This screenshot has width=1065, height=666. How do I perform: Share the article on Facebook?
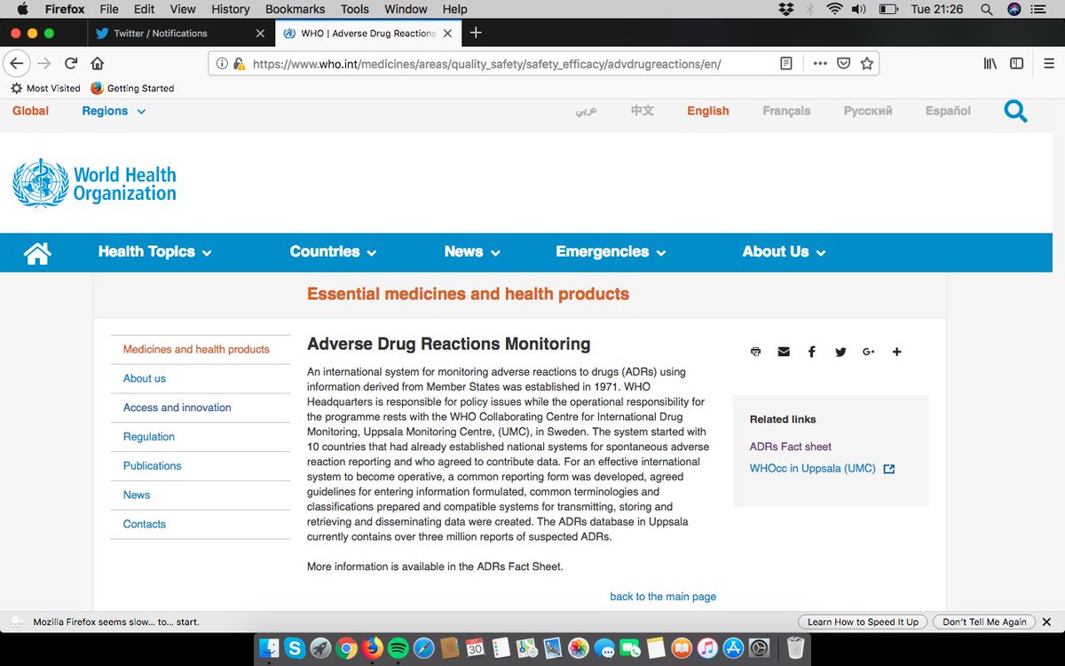point(811,352)
